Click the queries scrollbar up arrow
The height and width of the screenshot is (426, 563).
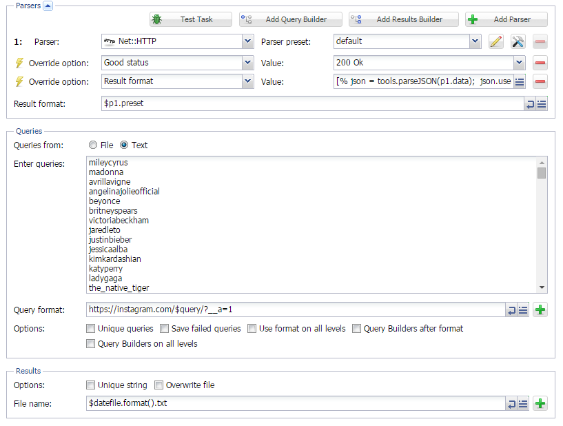tap(542, 163)
